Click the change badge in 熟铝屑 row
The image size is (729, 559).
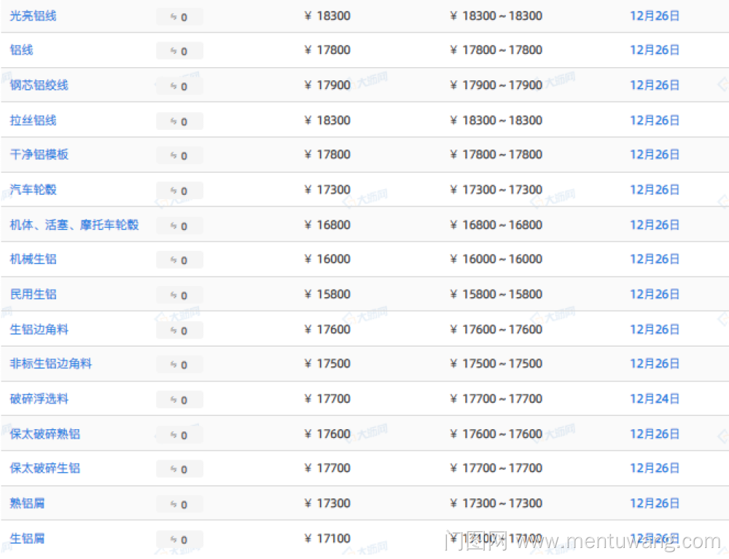pyautogui.click(x=179, y=504)
